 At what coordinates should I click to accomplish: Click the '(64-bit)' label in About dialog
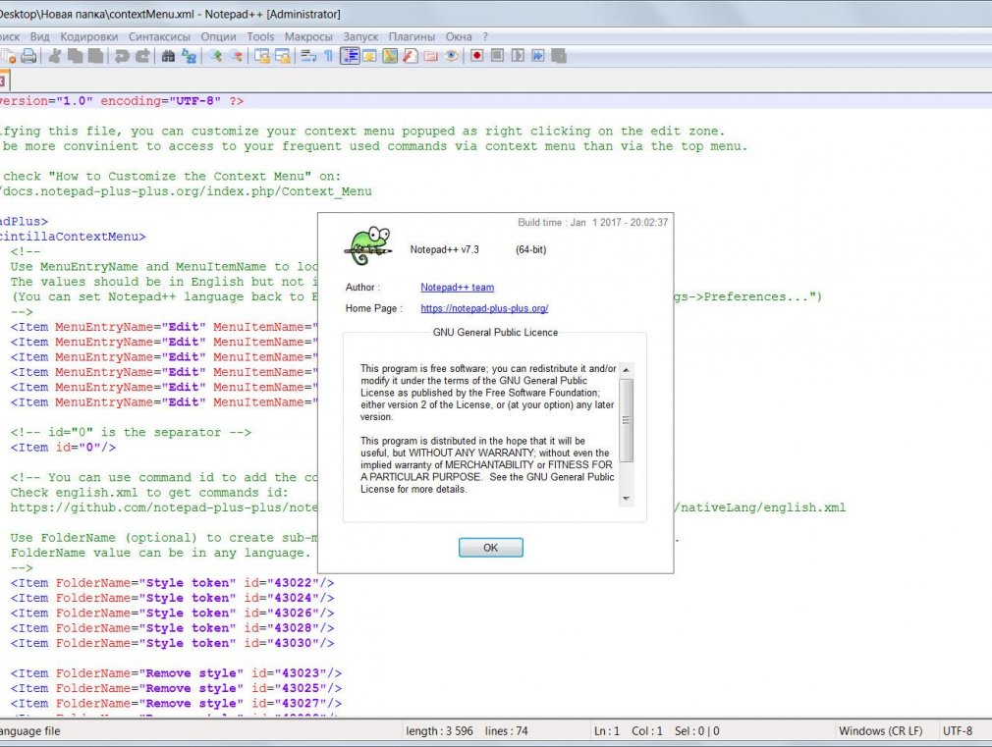point(530,250)
